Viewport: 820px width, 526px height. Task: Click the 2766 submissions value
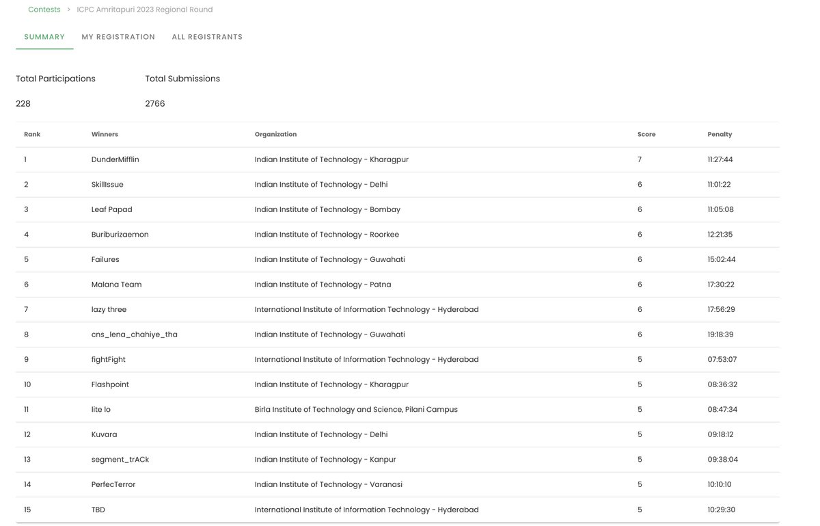click(x=155, y=104)
